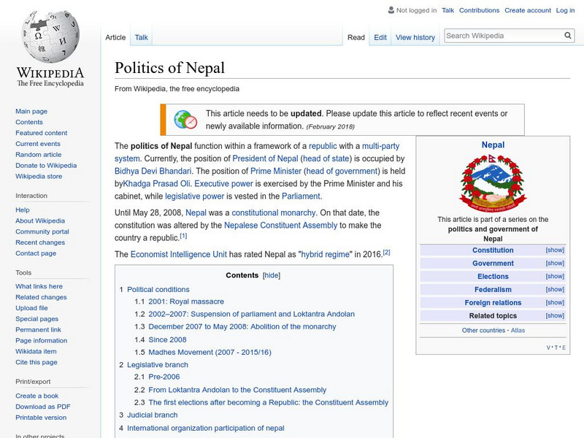Hide the Contents table
The height and width of the screenshot is (438, 584).
271,275
